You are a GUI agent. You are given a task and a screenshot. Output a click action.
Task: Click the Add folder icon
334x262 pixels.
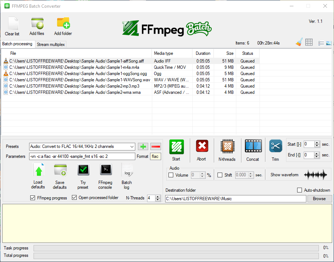point(63,23)
